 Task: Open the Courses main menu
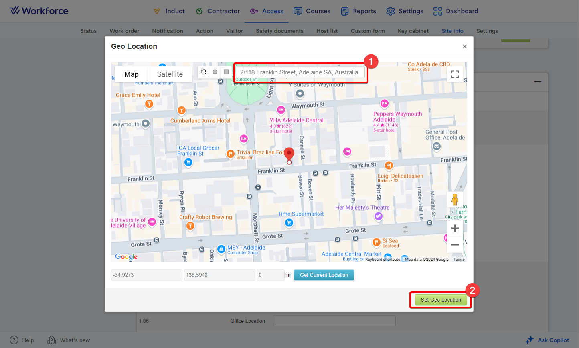tap(312, 11)
